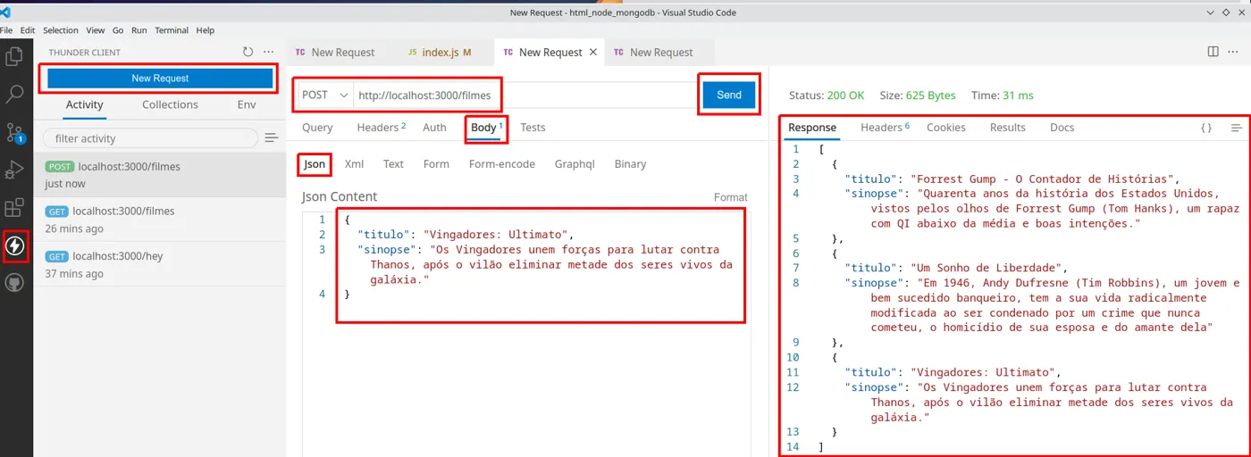Screen dimensions: 1251x457
Task: Open GET localhost:3000/filmes activity entry
Action: pos(160,220)
